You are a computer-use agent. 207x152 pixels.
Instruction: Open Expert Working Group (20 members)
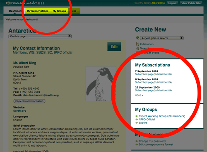point(162,116)
